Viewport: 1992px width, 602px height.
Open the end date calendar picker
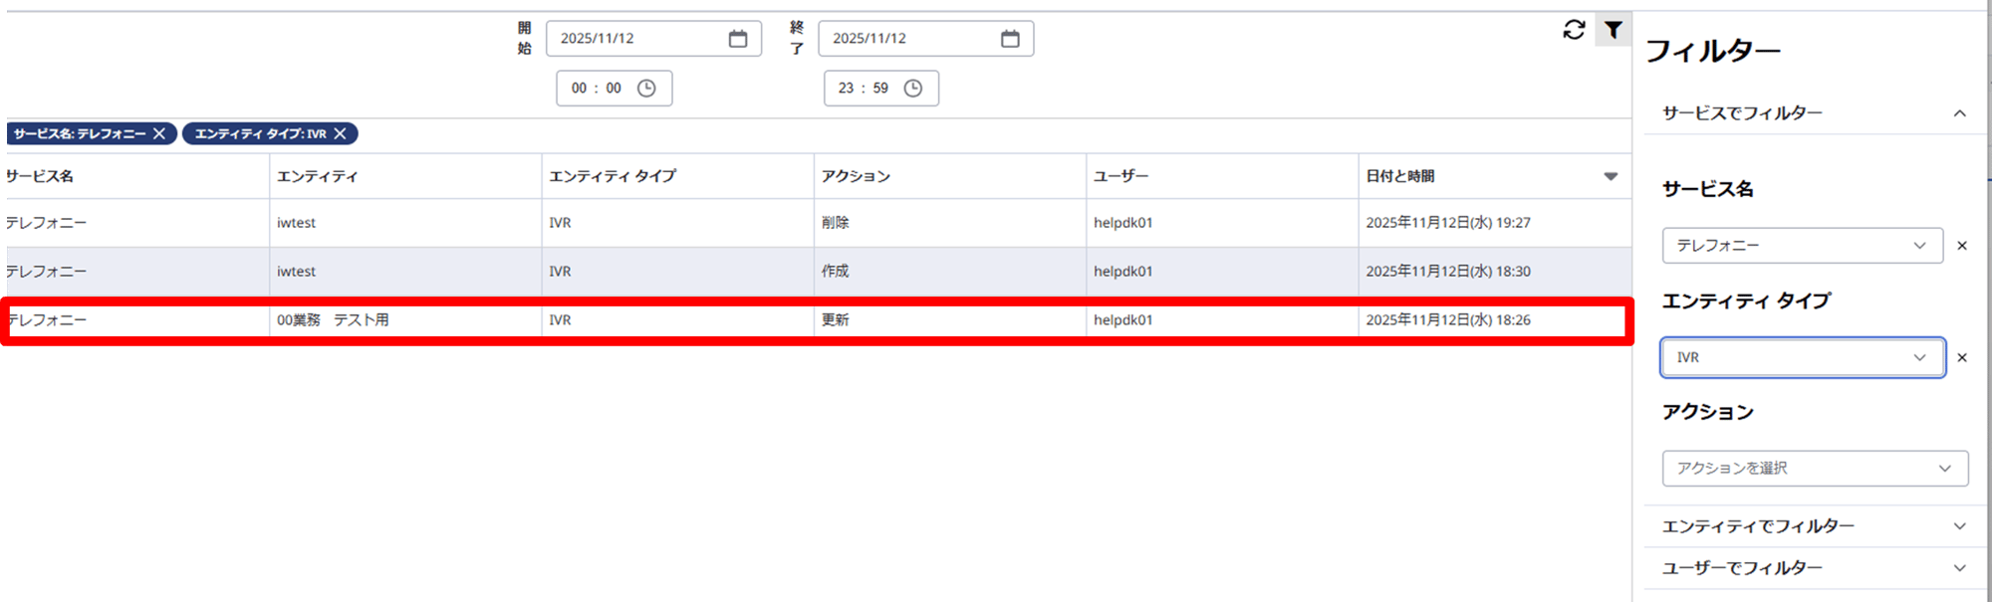1010,39
